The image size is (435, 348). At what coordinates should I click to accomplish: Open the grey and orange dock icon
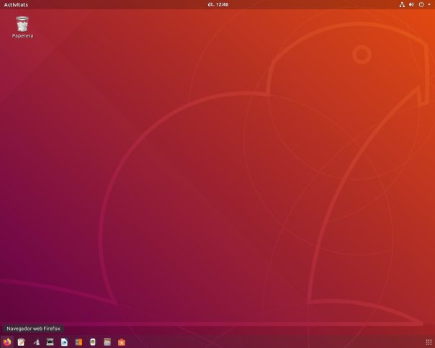click(x=79, y=342)
